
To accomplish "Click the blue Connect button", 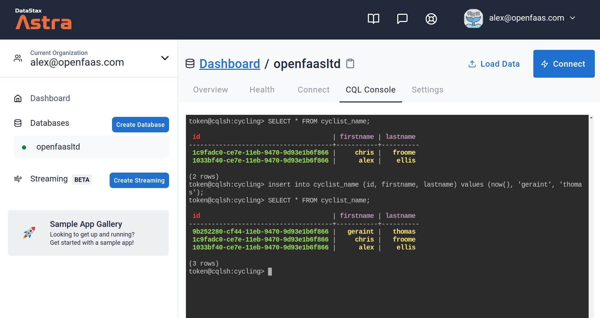I will point(564,64).
